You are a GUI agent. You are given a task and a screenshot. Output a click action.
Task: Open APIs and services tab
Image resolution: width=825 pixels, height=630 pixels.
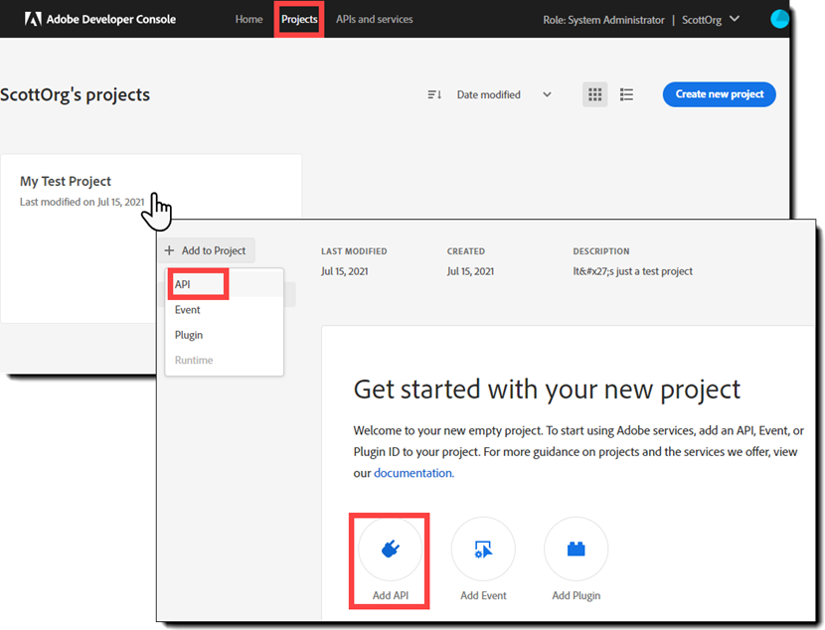click(374, 20)
